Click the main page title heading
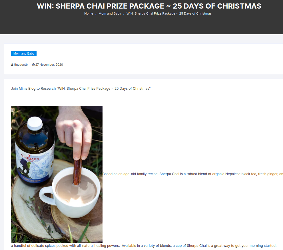Screen dimensions: 283x250 [149, 6]
